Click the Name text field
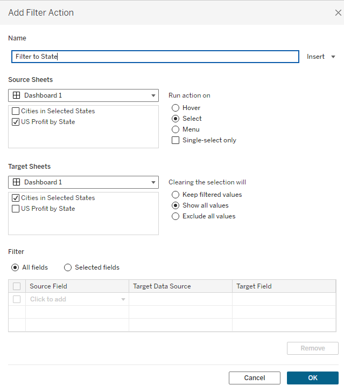 (155, 57)
